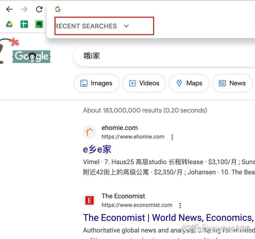
Task: Expand the Recent Searches chevron
Action: [x=126, y=26]
